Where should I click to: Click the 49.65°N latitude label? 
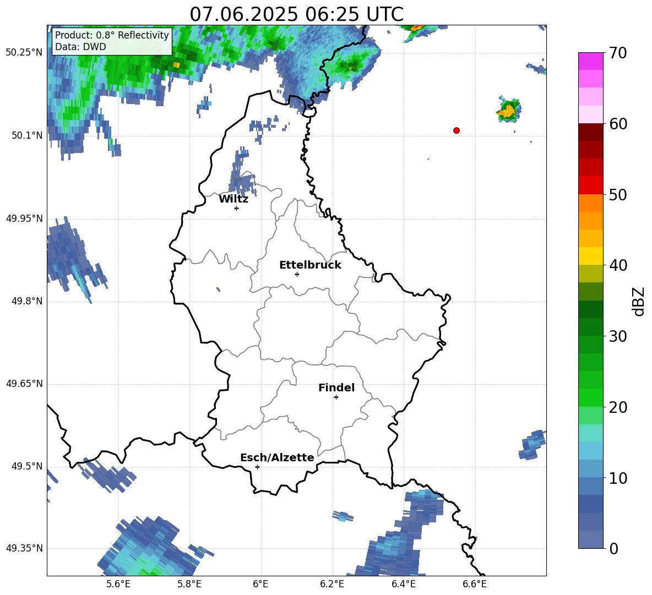[x=24, y=384]
